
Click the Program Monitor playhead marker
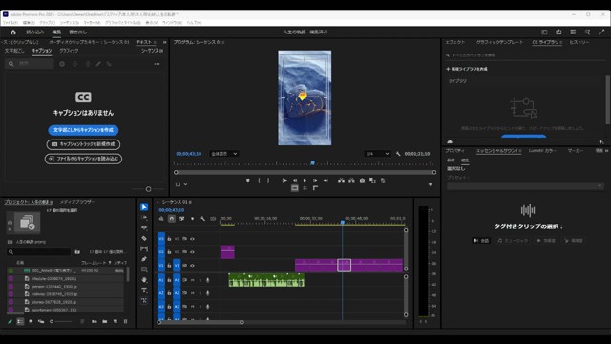(x=312, y=163)
